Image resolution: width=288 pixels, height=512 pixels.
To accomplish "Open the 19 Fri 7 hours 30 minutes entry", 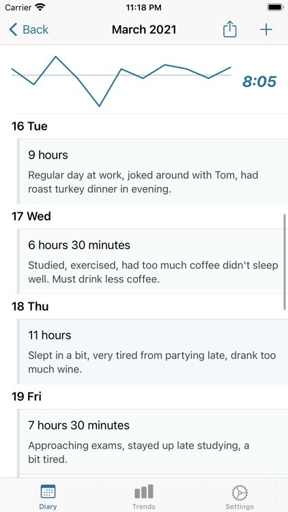I will [x=152, y=442].
